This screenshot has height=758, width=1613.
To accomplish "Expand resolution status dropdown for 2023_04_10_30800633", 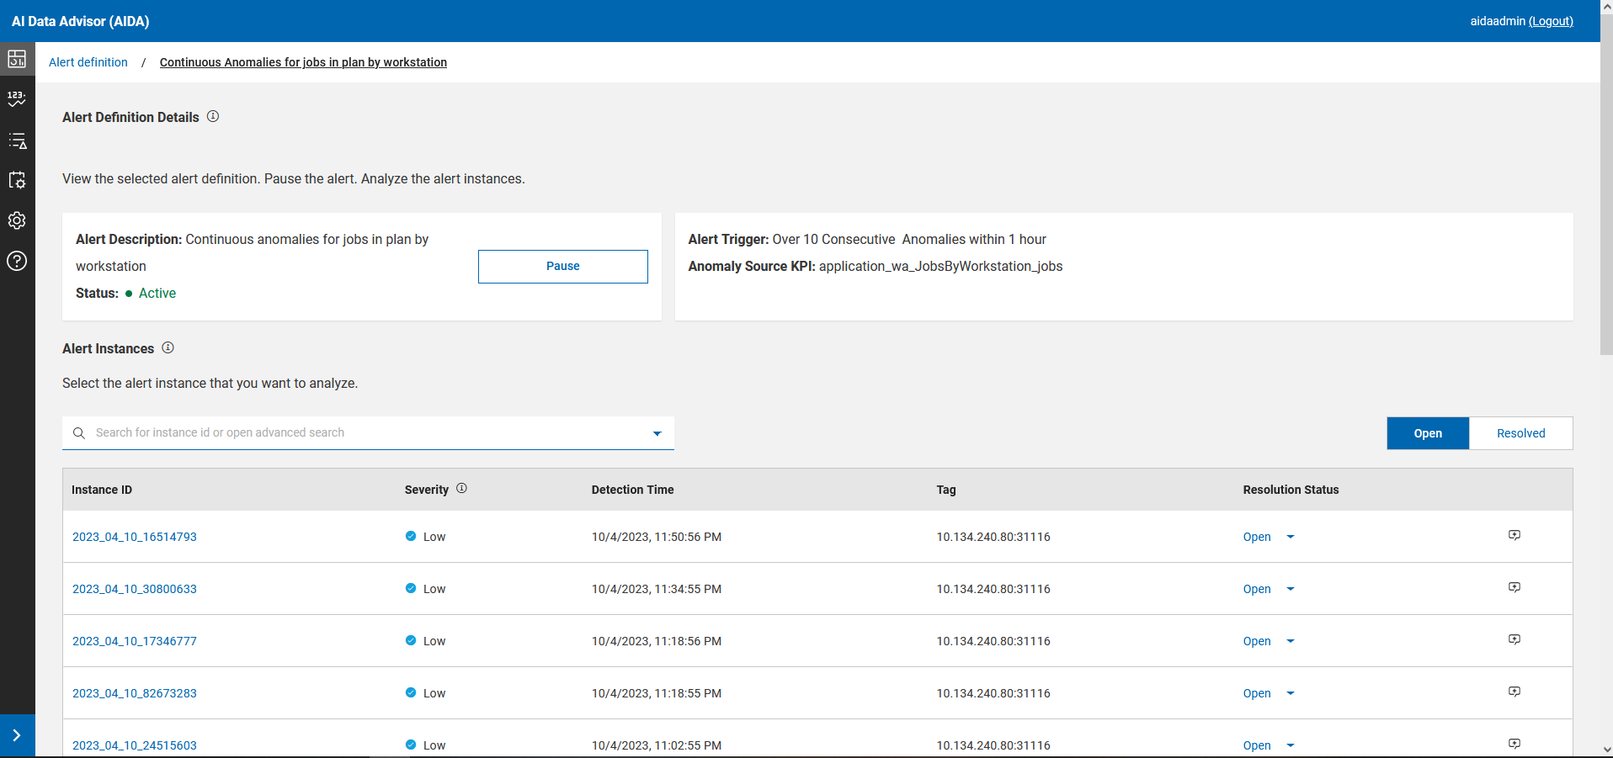I will (x=1290, y=589).
